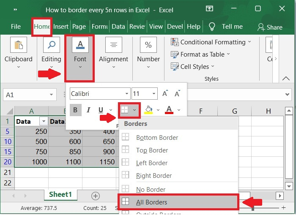Click the Tell me lightbulb icon

coord(212,27)
